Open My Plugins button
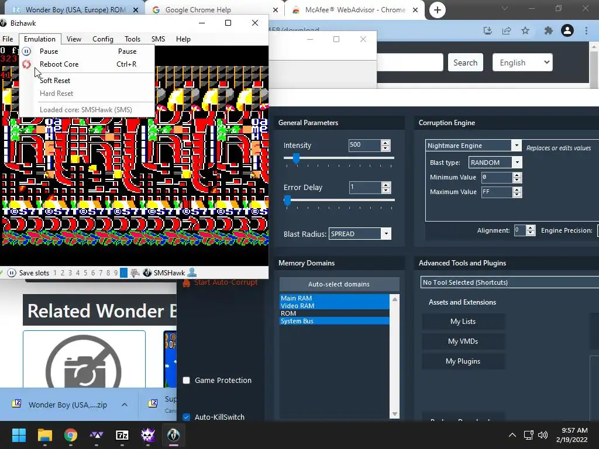Viewport: 599px width, 449px height. click(463, 361)
